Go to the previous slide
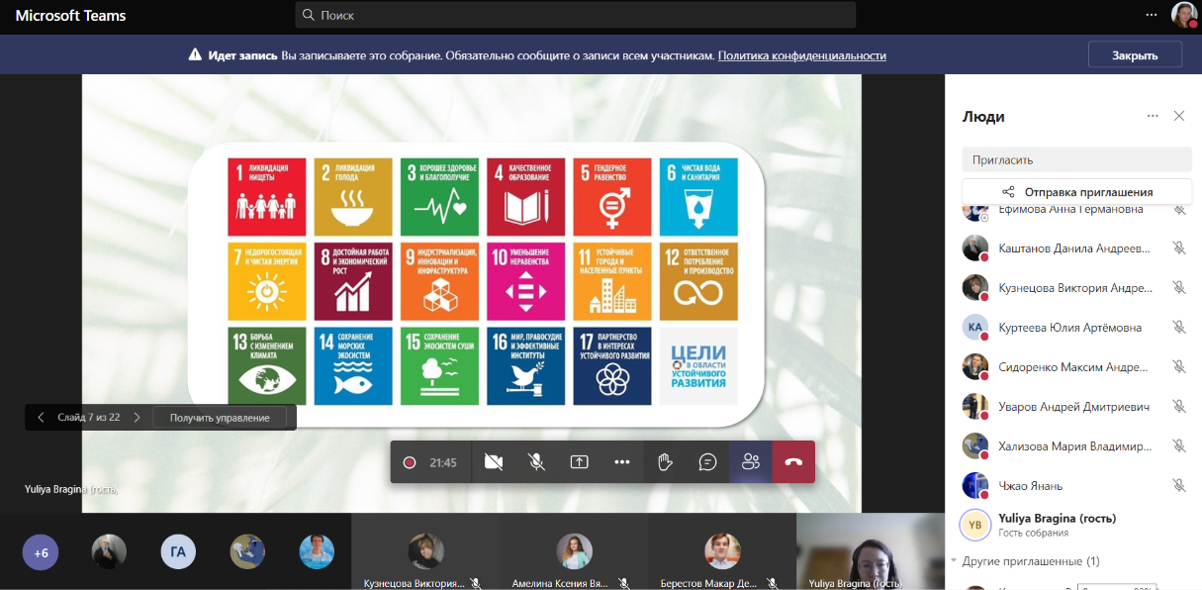Viewport: 1202px width, 590px height. [41, 418]
